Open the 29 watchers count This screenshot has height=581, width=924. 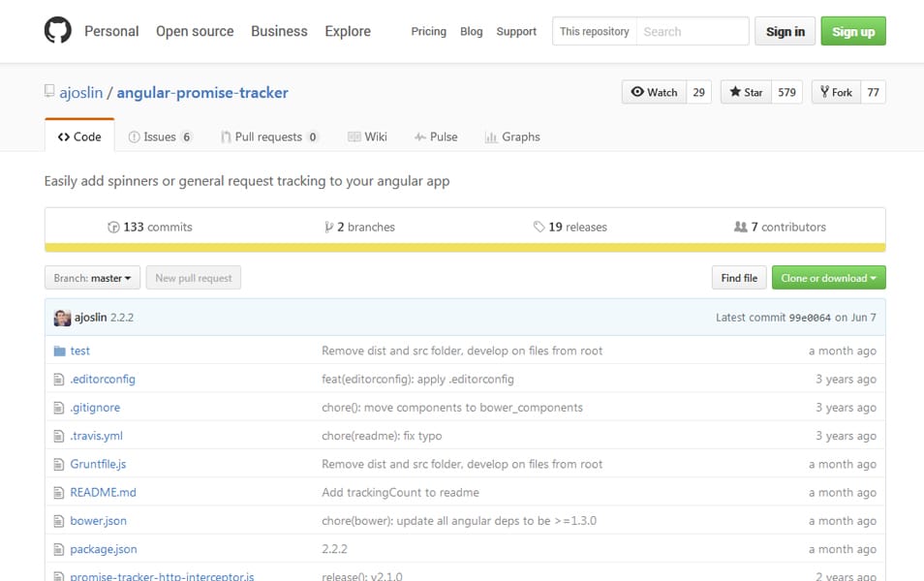699,92
